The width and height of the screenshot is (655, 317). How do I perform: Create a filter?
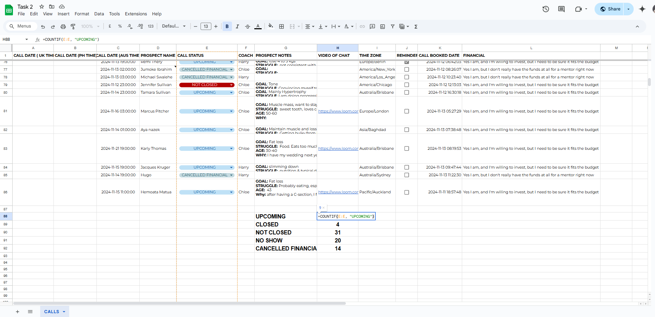pyautogui.click(x=393, y=26)
